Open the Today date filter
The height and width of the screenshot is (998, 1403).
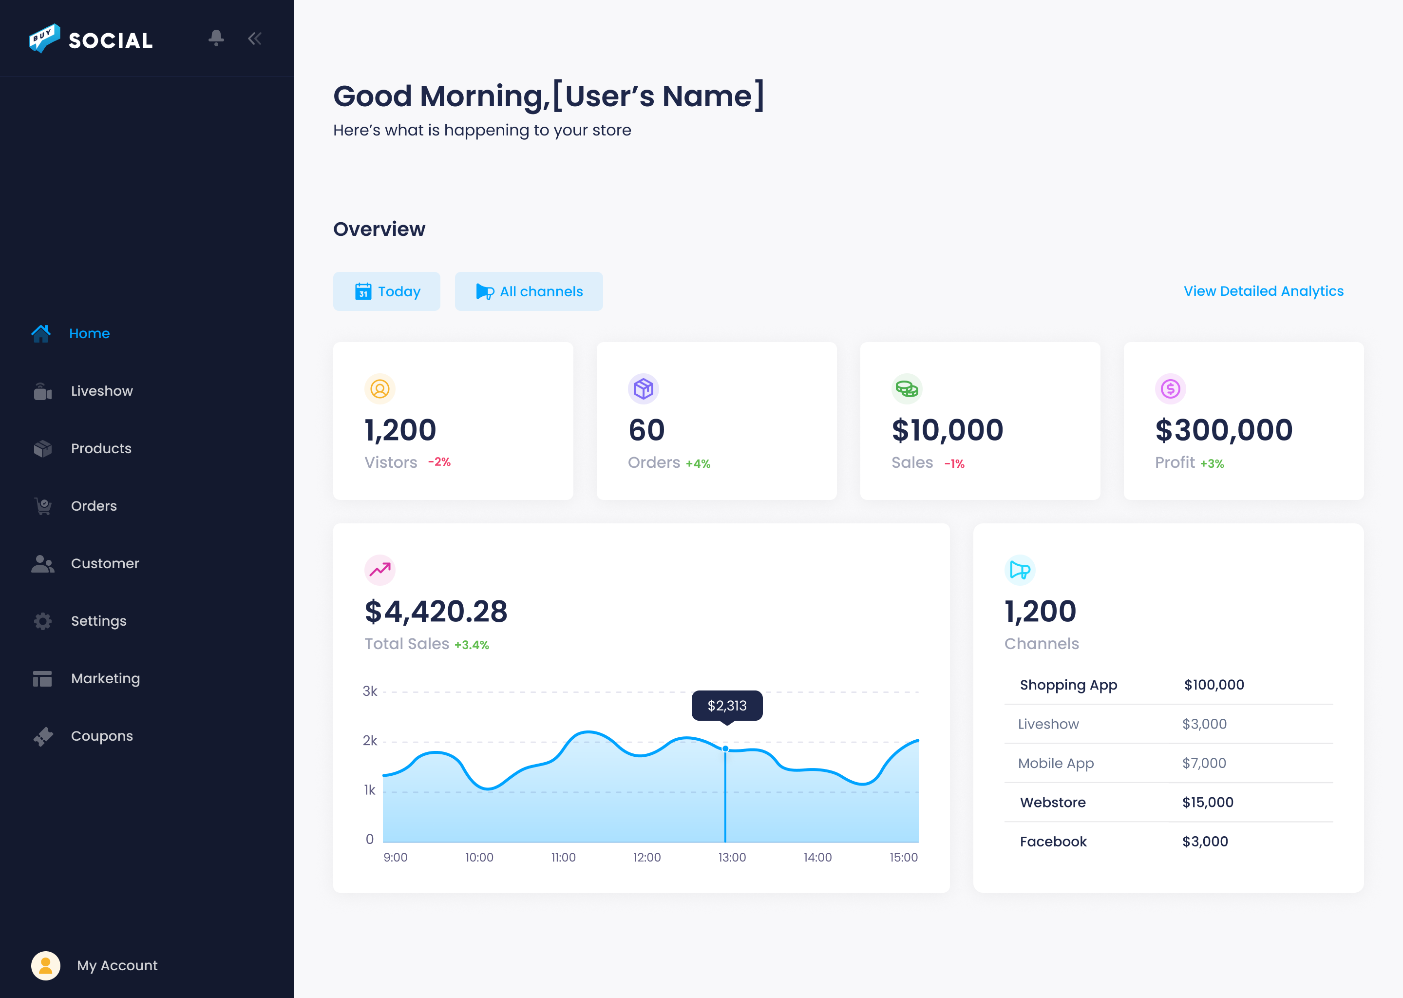(386, 291)
